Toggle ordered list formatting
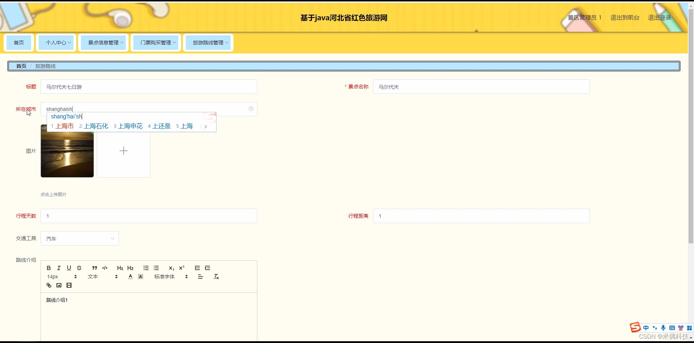Screen dimensions: 694x343 coord(146,268)
